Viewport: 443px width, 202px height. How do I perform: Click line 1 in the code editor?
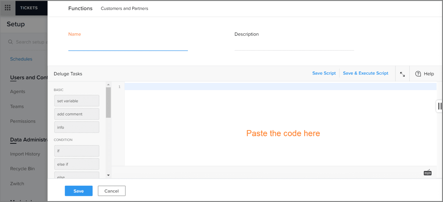[x=280, y=87]
